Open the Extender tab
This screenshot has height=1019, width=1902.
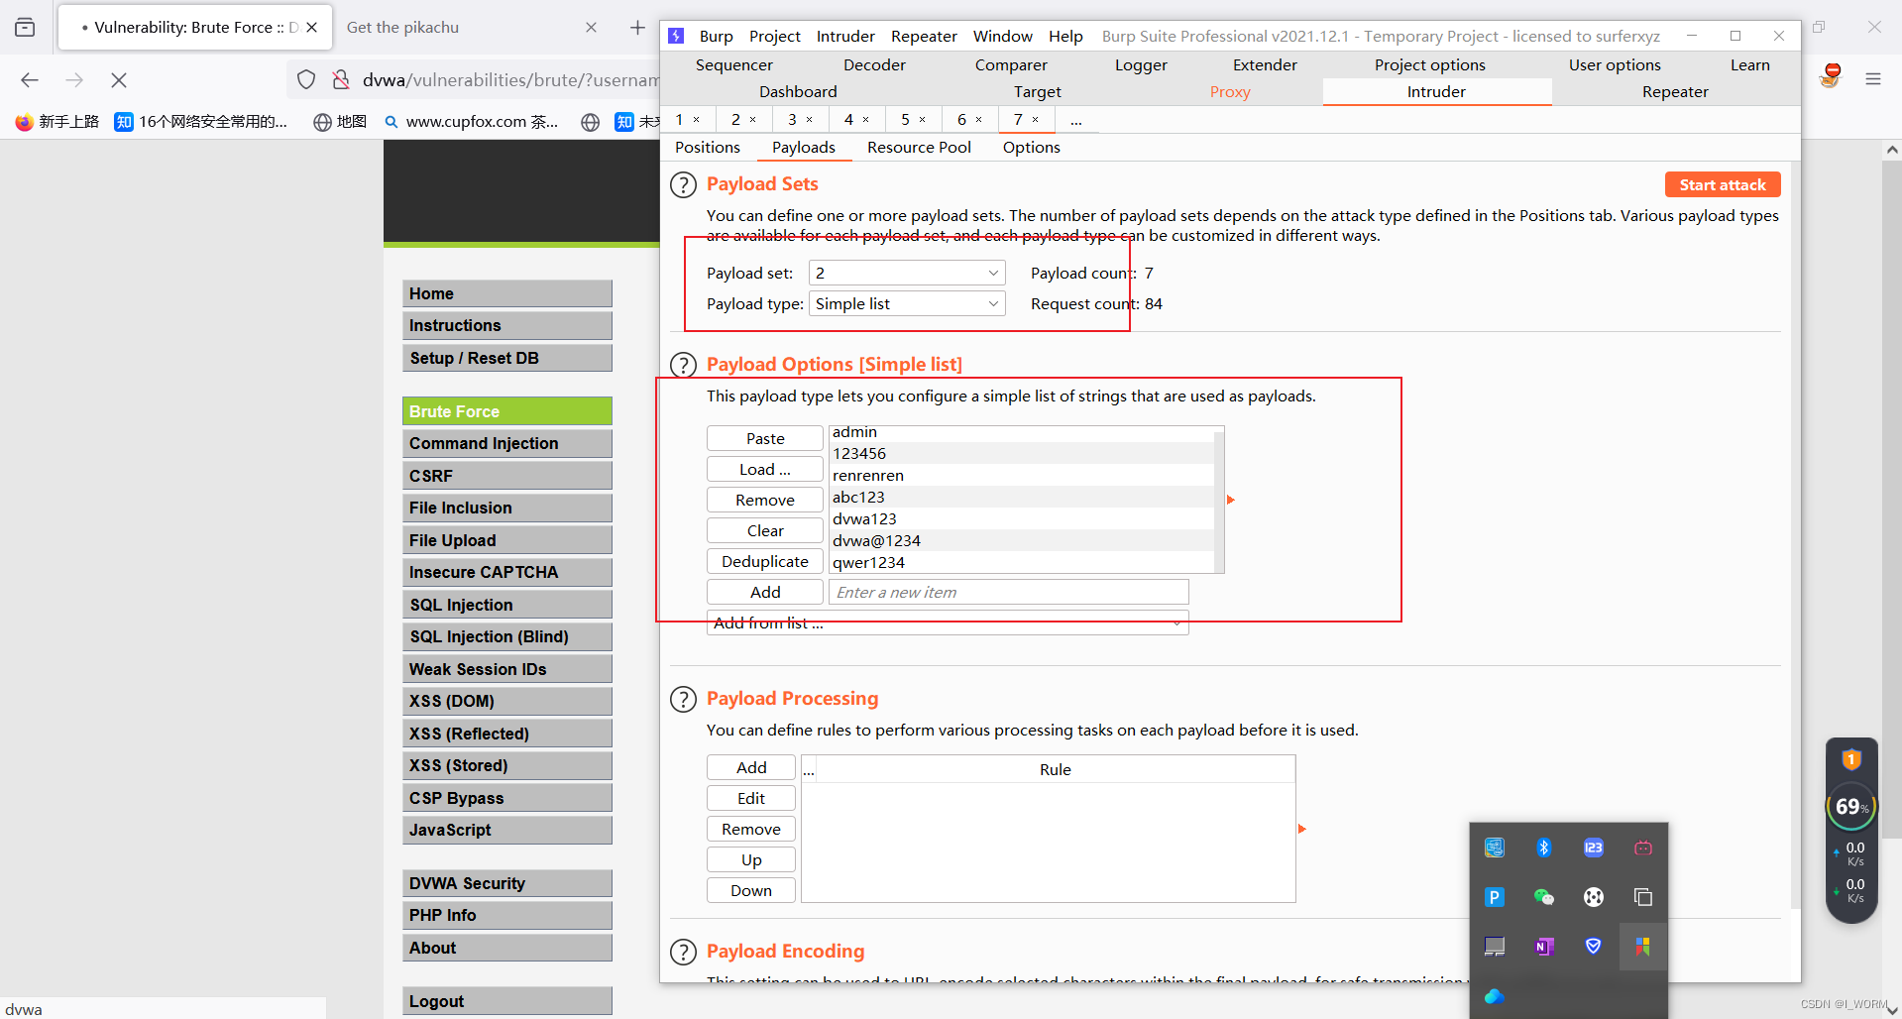[x=1265, y=65]
